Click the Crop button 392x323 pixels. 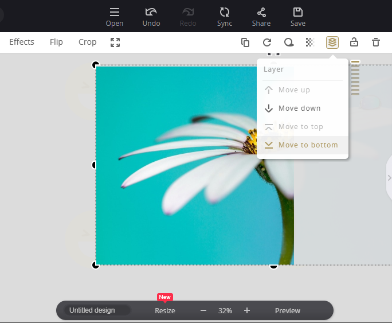88,42
